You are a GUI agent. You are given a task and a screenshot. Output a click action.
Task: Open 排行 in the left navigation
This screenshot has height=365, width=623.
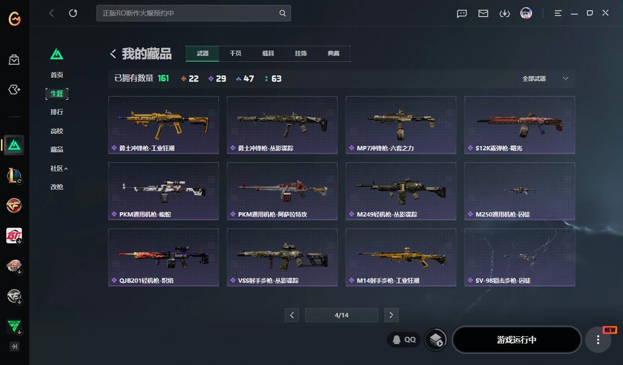[x=57, y=112]
